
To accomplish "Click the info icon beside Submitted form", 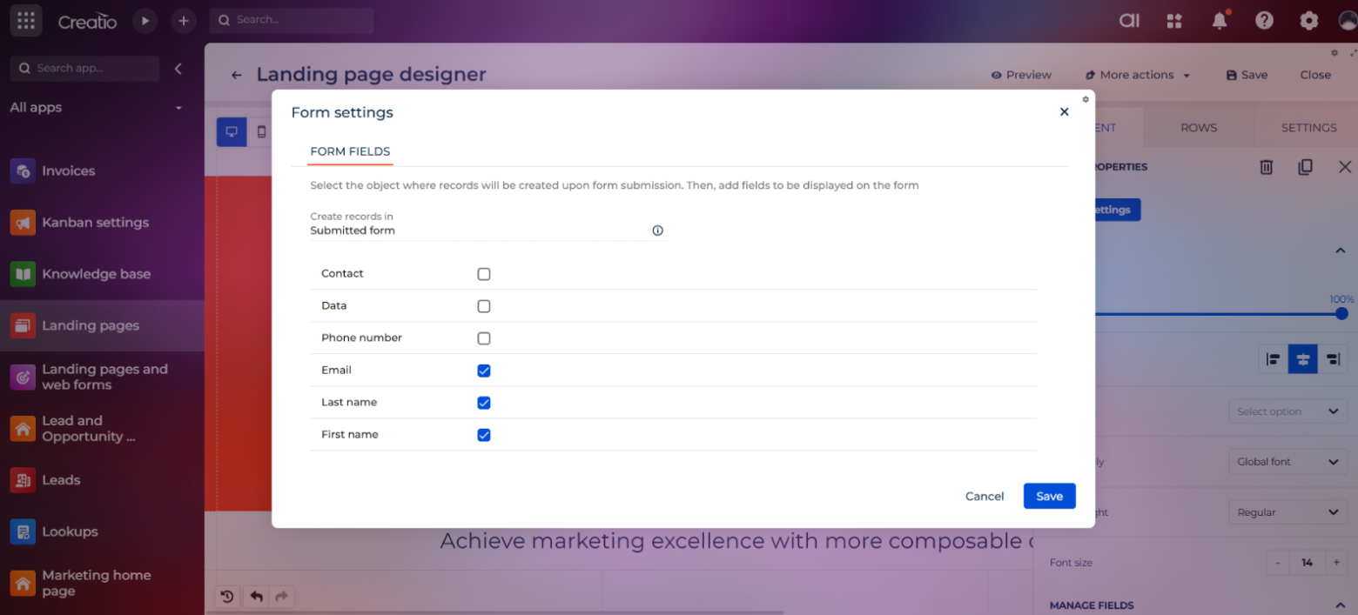I will click(657, 231).
